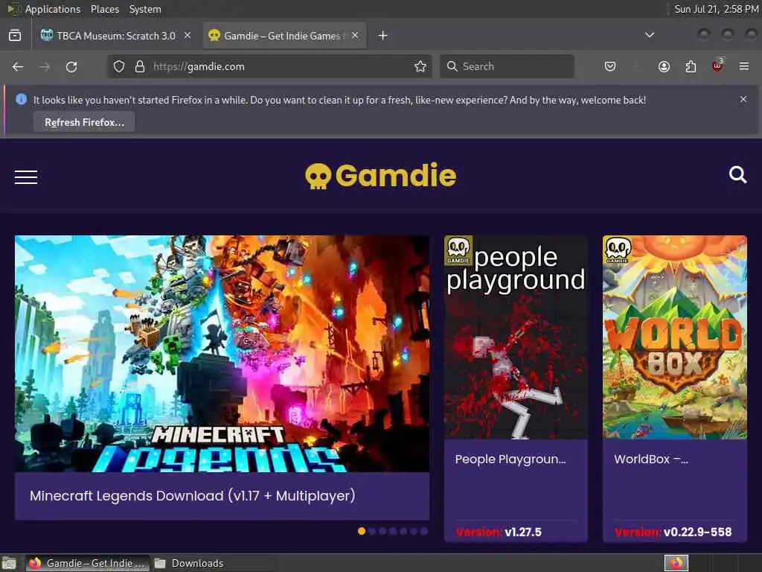Dismiss the Firefox notification bar
This screenshot has height=572, width=762.
tap(743, 99)
